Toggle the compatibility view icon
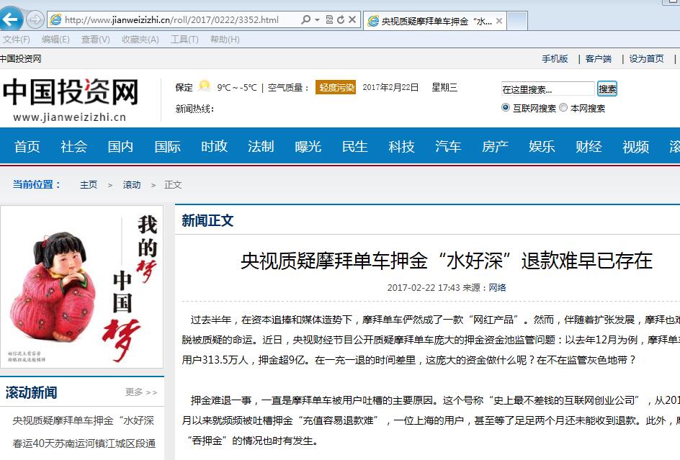This screenshot has height=460, width=680. click(x=329, y=19)
